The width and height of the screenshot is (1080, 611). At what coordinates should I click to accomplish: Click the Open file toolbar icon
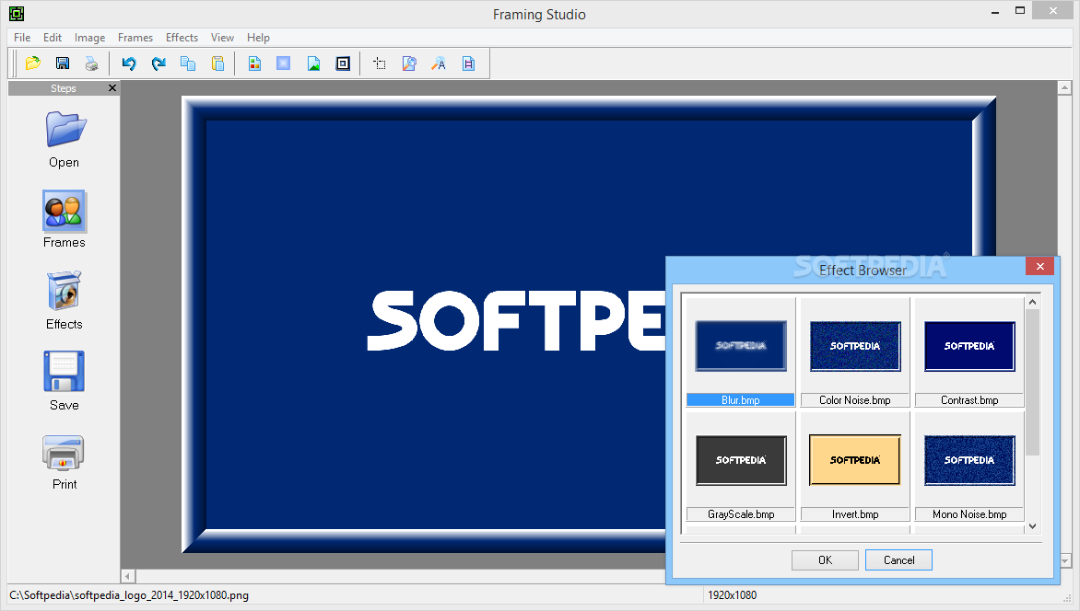click(32, 63)
